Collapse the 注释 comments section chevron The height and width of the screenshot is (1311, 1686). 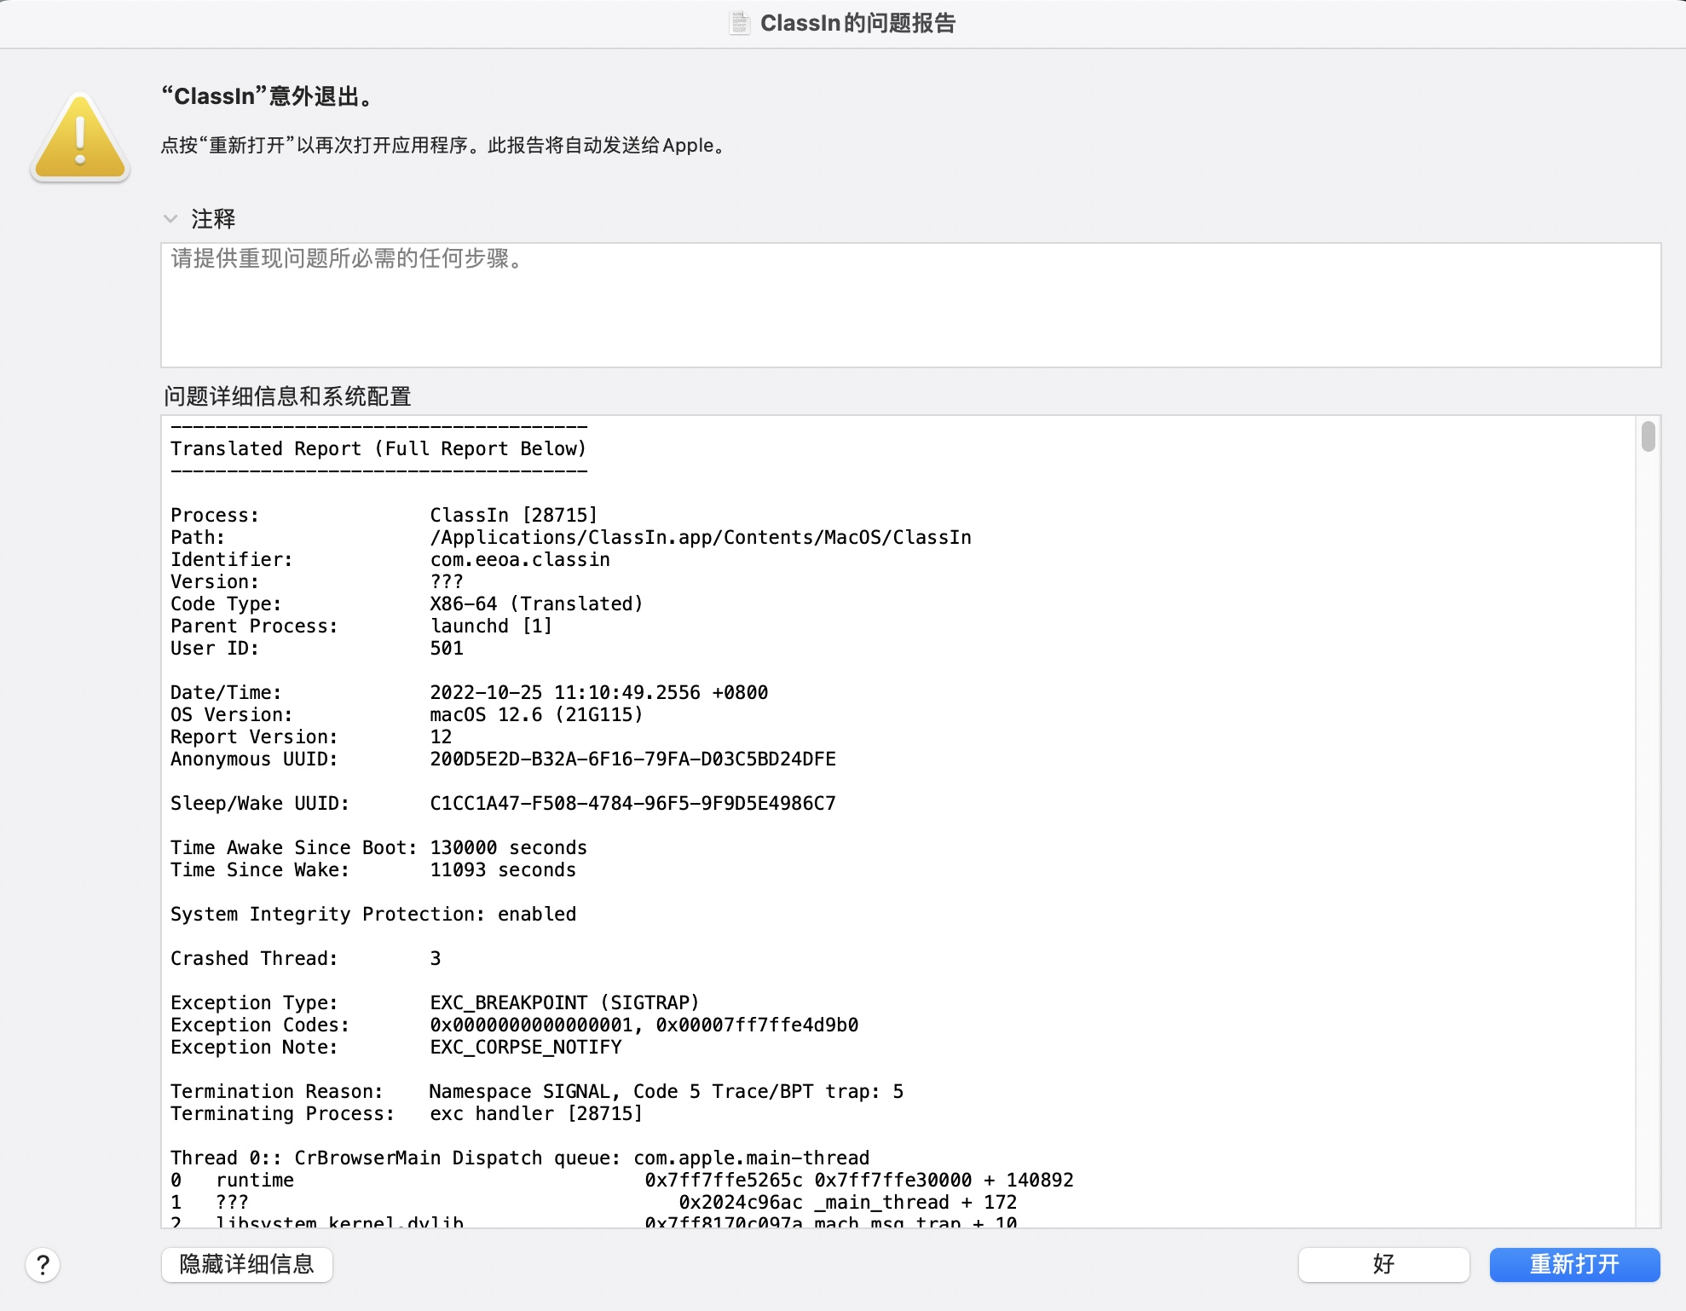point(170,219)
